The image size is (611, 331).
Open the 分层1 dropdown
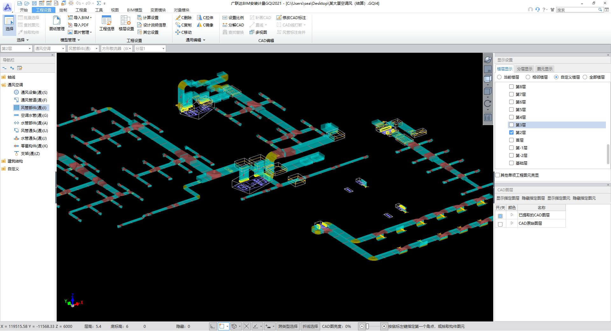(x=150, y=48)
